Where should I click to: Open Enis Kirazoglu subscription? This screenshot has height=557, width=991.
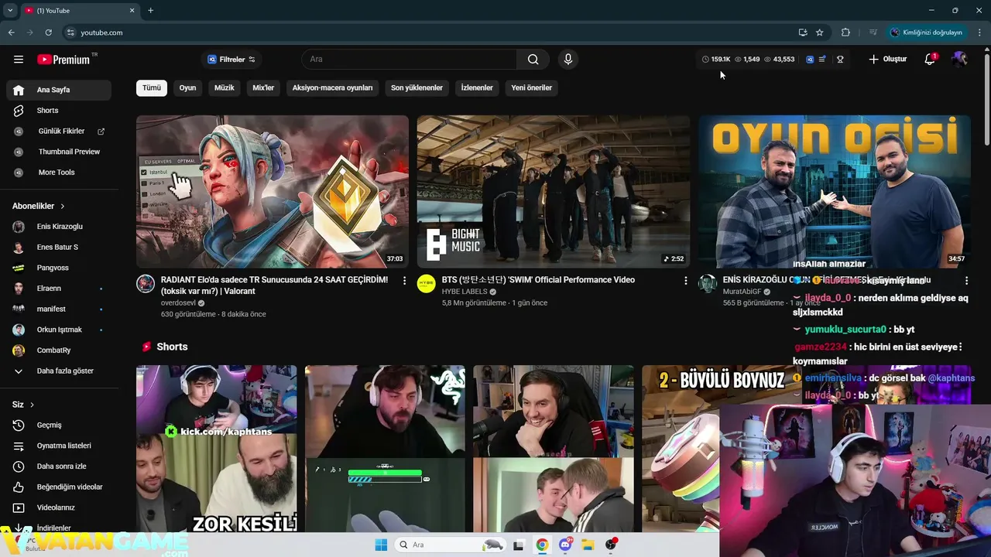59,227
